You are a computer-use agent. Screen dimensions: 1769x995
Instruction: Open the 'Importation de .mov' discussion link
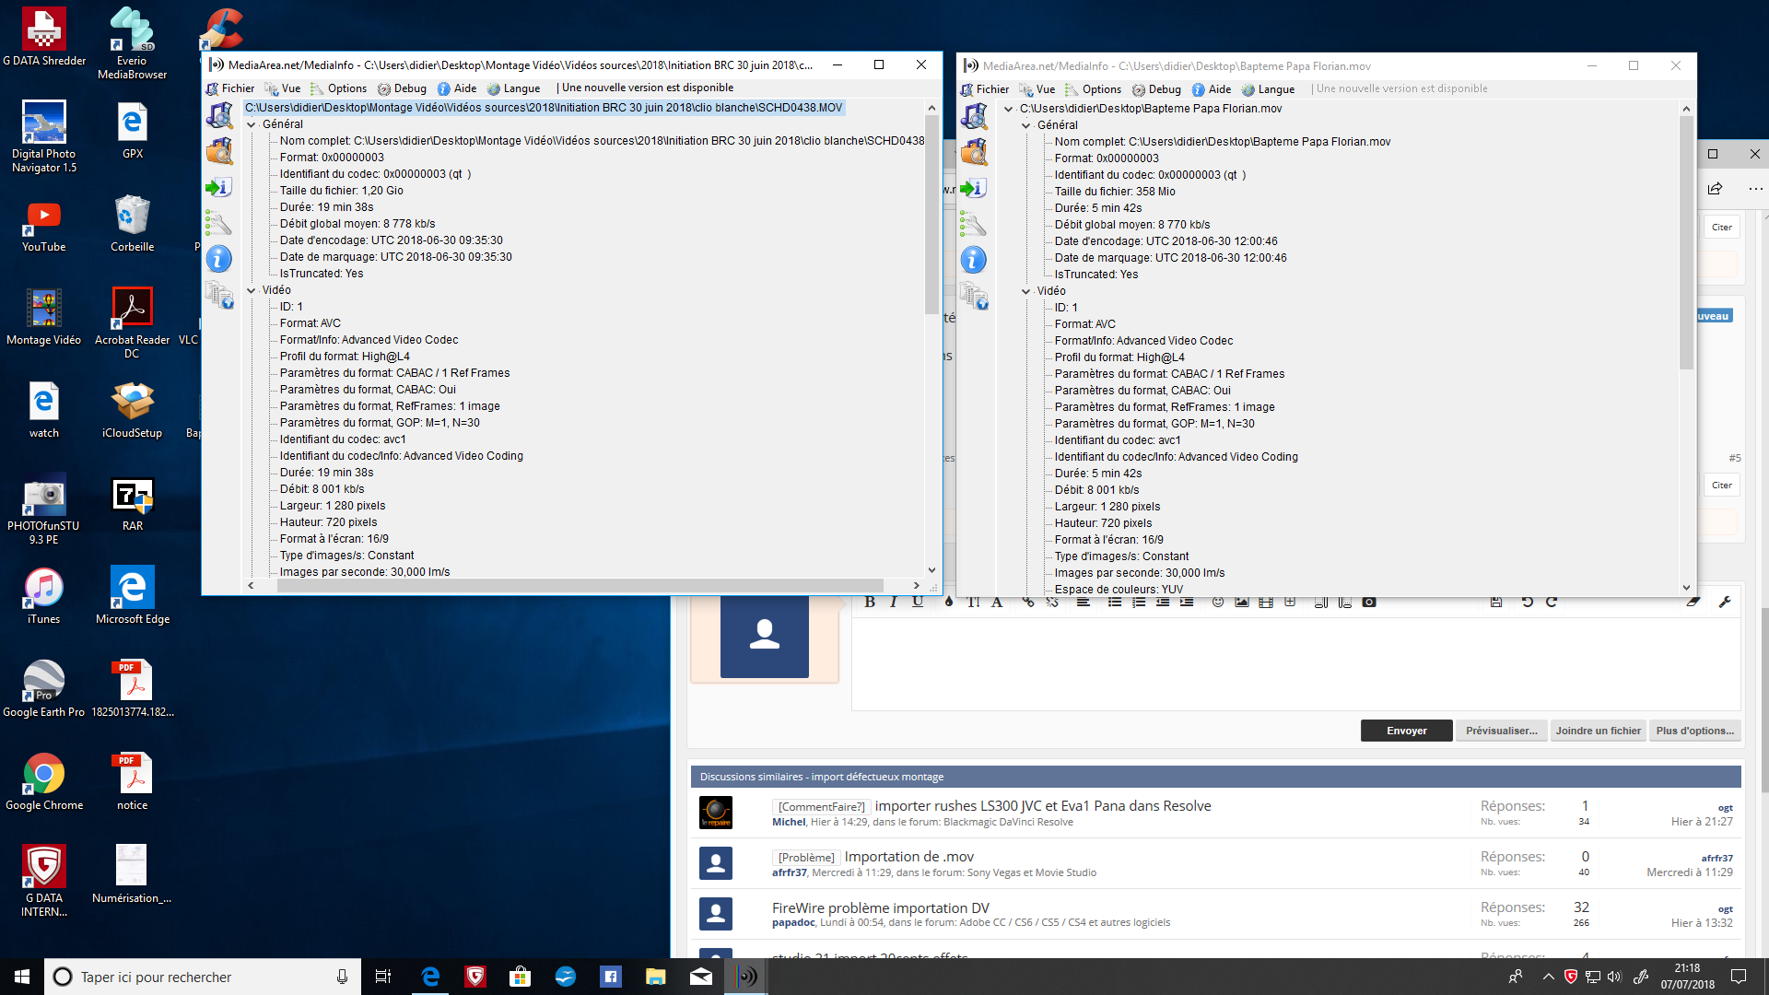click(x=908, y=857)
